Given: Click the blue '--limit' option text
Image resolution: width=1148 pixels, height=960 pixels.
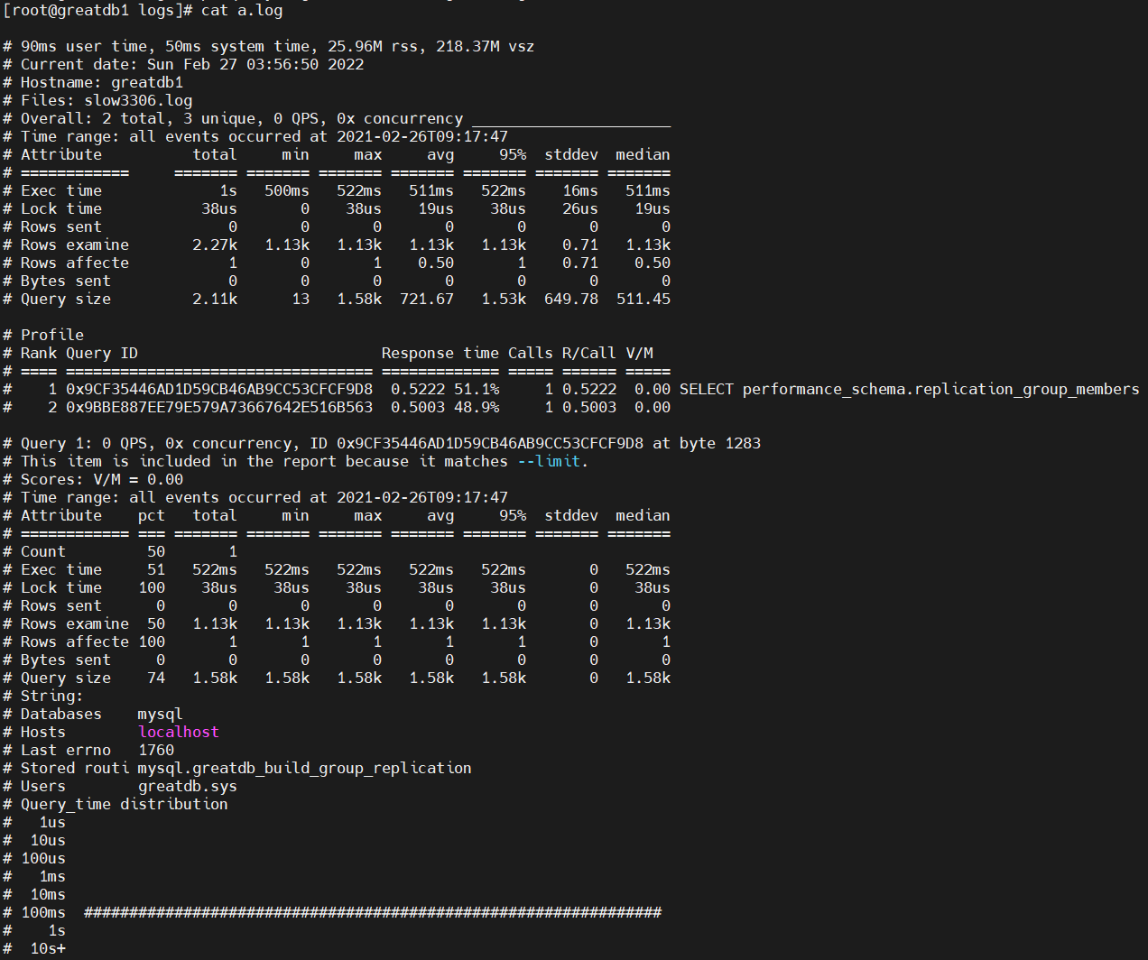Looking at the screenshot, I should pos(549,461).
